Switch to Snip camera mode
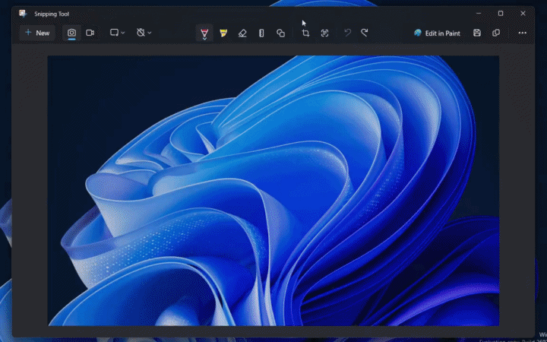547x342 pixels. [x=72, y=33]
